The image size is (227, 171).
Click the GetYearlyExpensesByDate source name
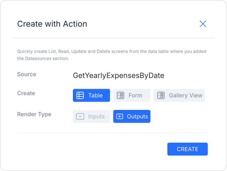pyautogui.click(x=119, y=75)
